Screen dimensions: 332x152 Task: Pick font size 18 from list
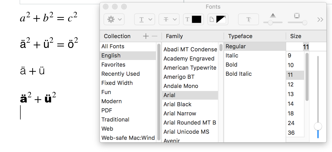pyautogui.click(x=291, y=113)
